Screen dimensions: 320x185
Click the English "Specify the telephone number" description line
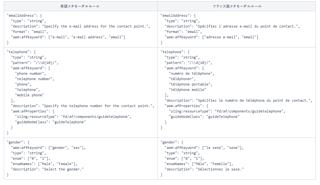click(82, 106)
